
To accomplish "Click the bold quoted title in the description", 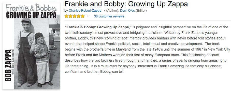I will pos(98,27).
